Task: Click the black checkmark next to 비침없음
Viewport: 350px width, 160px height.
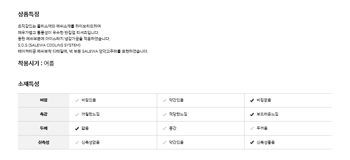Action: (x=252, y=101)
